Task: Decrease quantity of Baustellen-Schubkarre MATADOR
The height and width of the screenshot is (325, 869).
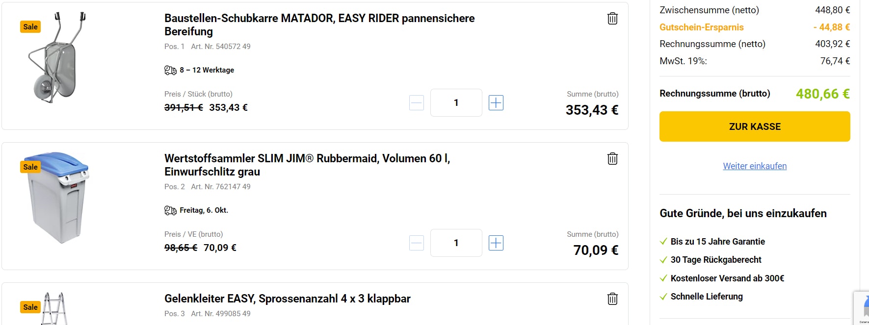Action: pos(417,103)
